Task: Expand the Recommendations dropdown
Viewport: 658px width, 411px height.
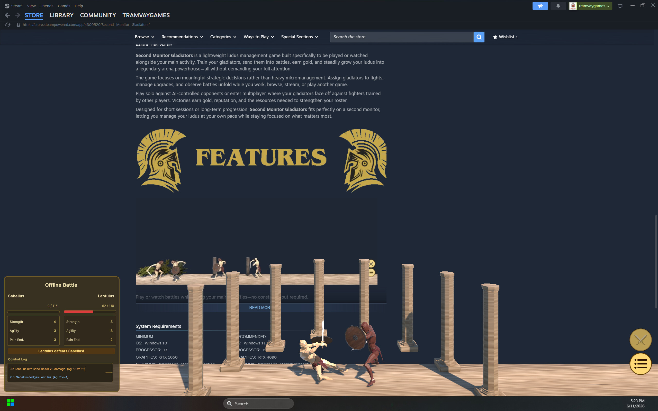Action: coord(182,37)
